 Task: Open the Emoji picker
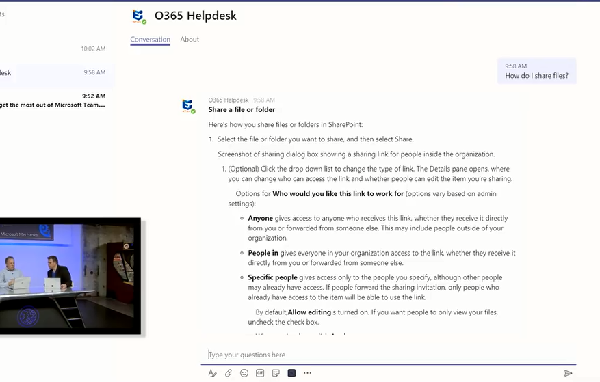[244, 373]
